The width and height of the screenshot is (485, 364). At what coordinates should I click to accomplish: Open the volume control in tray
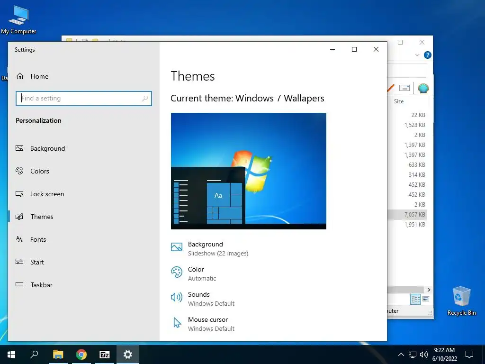[x=424, y=355]
